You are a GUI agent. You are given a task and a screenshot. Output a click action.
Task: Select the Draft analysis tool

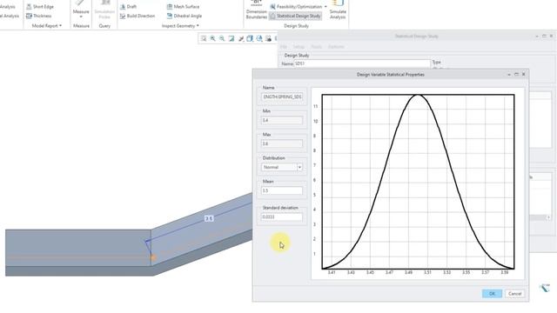click(x=128, y=6)
